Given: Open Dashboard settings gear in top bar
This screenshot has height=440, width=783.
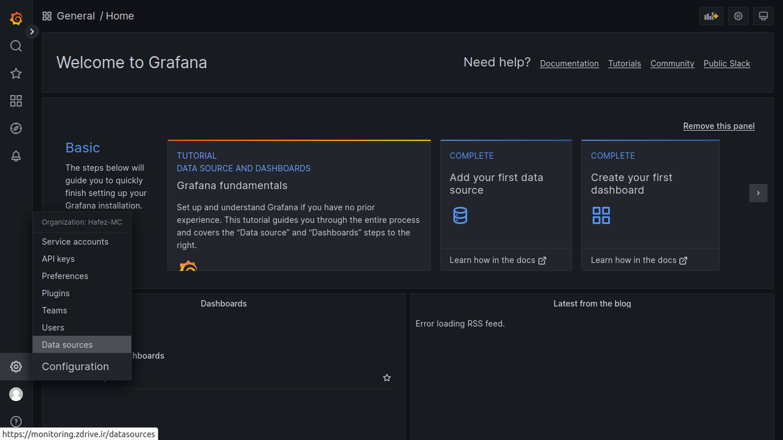Looking at the screenshot, I should [x=738, y=16].
